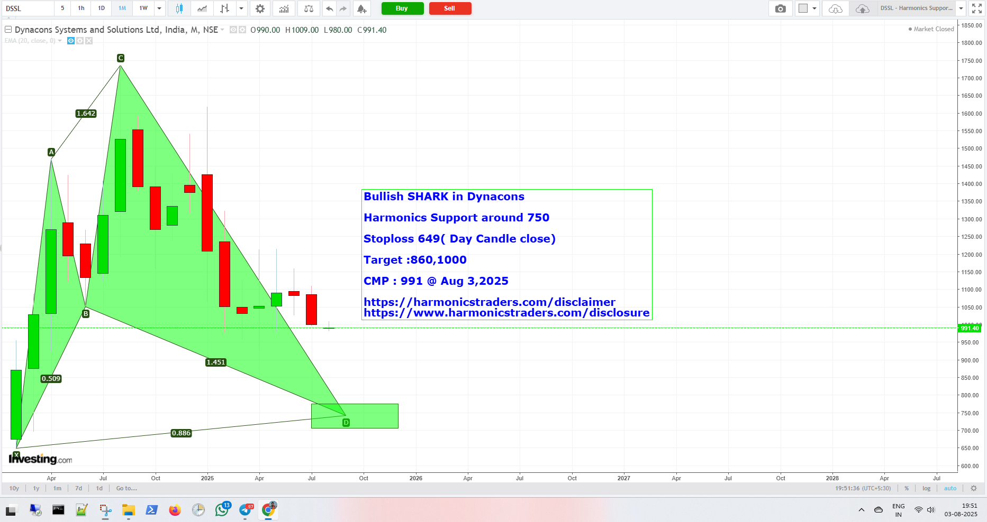Screen dimensions: 987x522
Task: Open chart settings gear in top toolbar
Action: pos(260,8)
